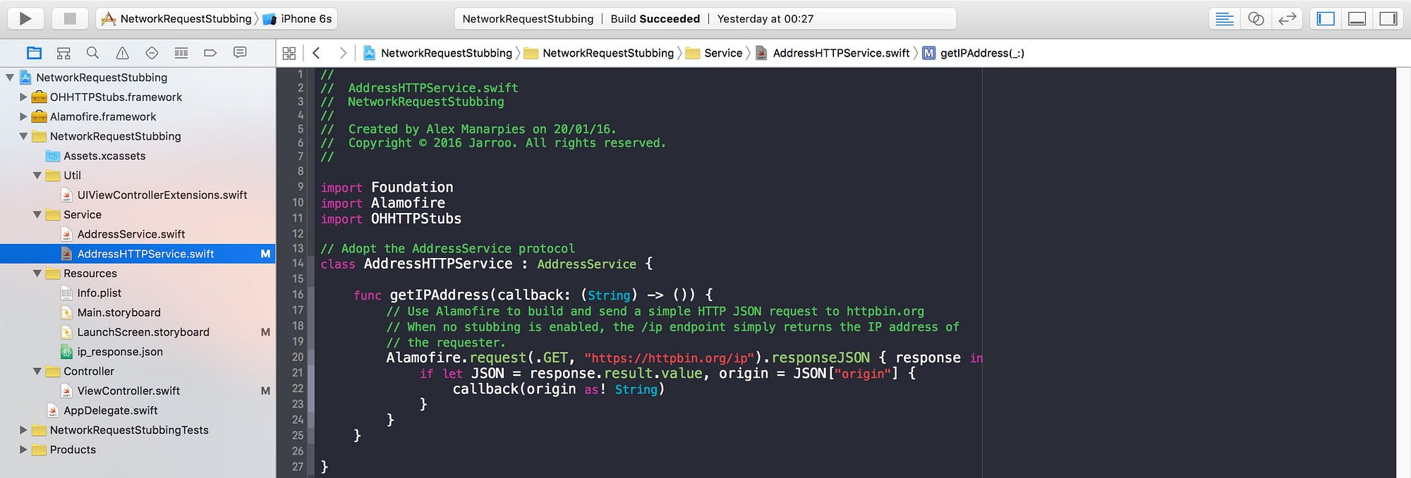Click the Alamofire.framework toolbox icon
Image resolution: width=1411 pixels, height=478 pixels.
click(39, 117)
